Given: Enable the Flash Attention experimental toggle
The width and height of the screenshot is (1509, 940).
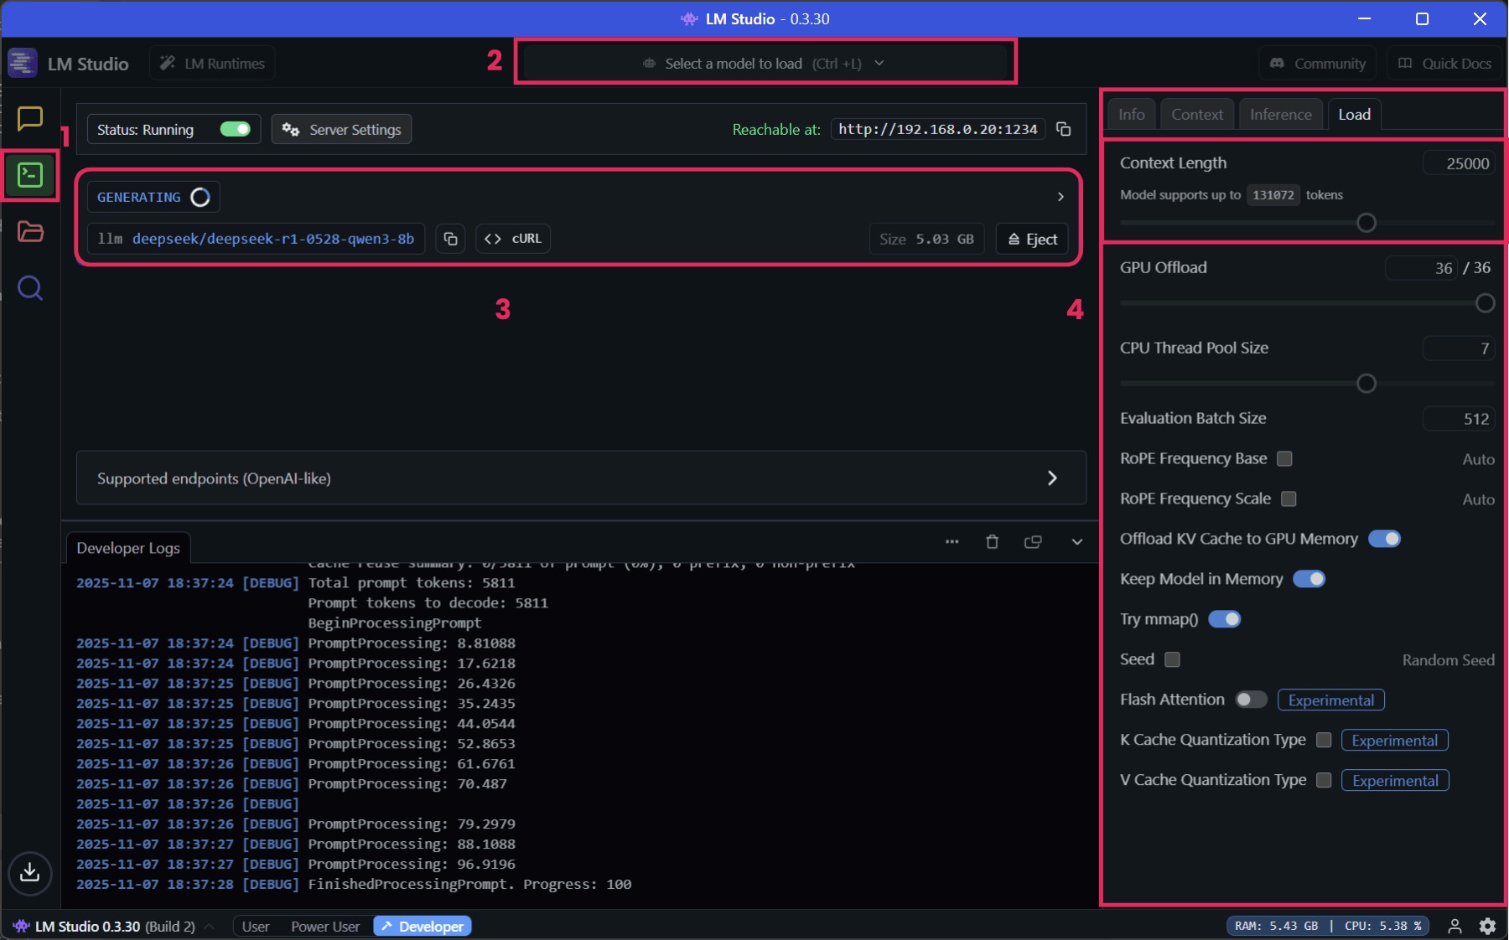Looking at the screenshot, I should coord(1251,700).
